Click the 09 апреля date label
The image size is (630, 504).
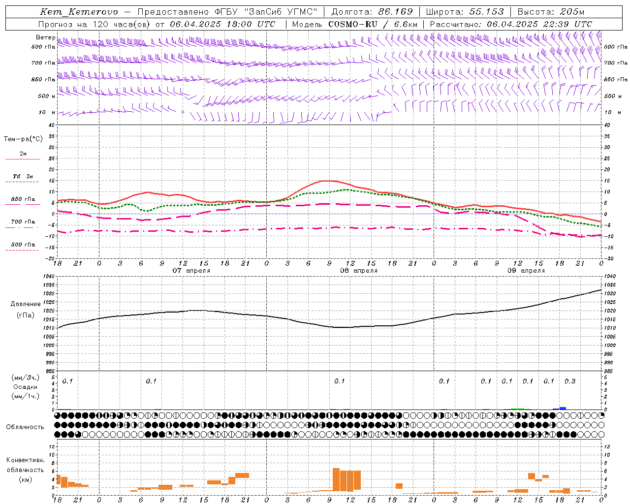pos(526,270)
